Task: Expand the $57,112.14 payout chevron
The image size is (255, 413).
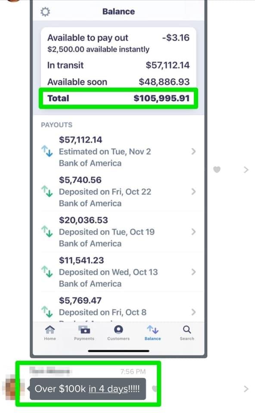Action: coord(193,151)
